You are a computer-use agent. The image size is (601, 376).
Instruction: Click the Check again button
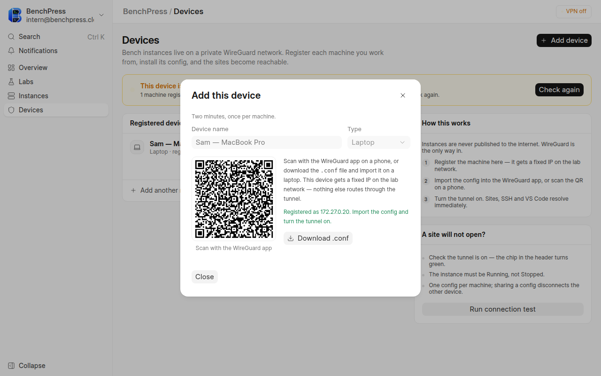(559, 90)
